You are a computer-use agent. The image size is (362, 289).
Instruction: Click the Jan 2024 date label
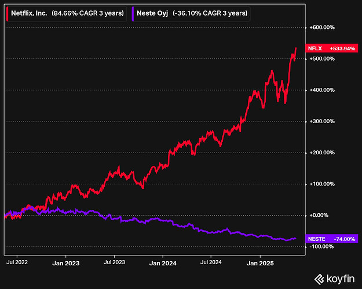click(163, 263)
